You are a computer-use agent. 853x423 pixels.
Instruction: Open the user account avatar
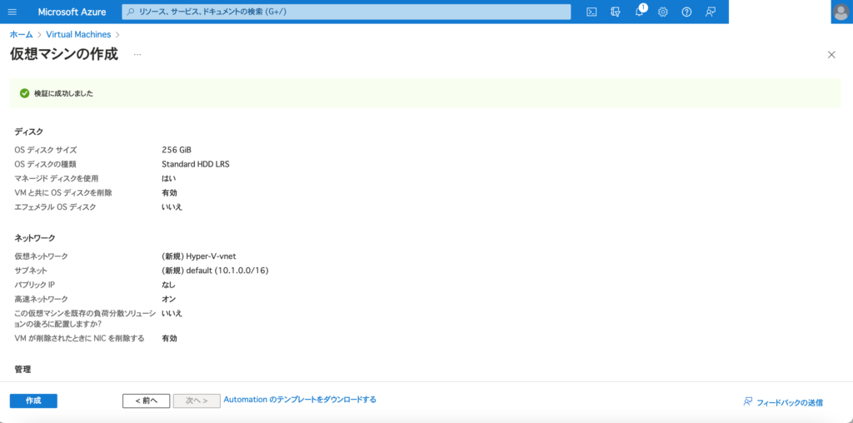[x=841, y=12]
